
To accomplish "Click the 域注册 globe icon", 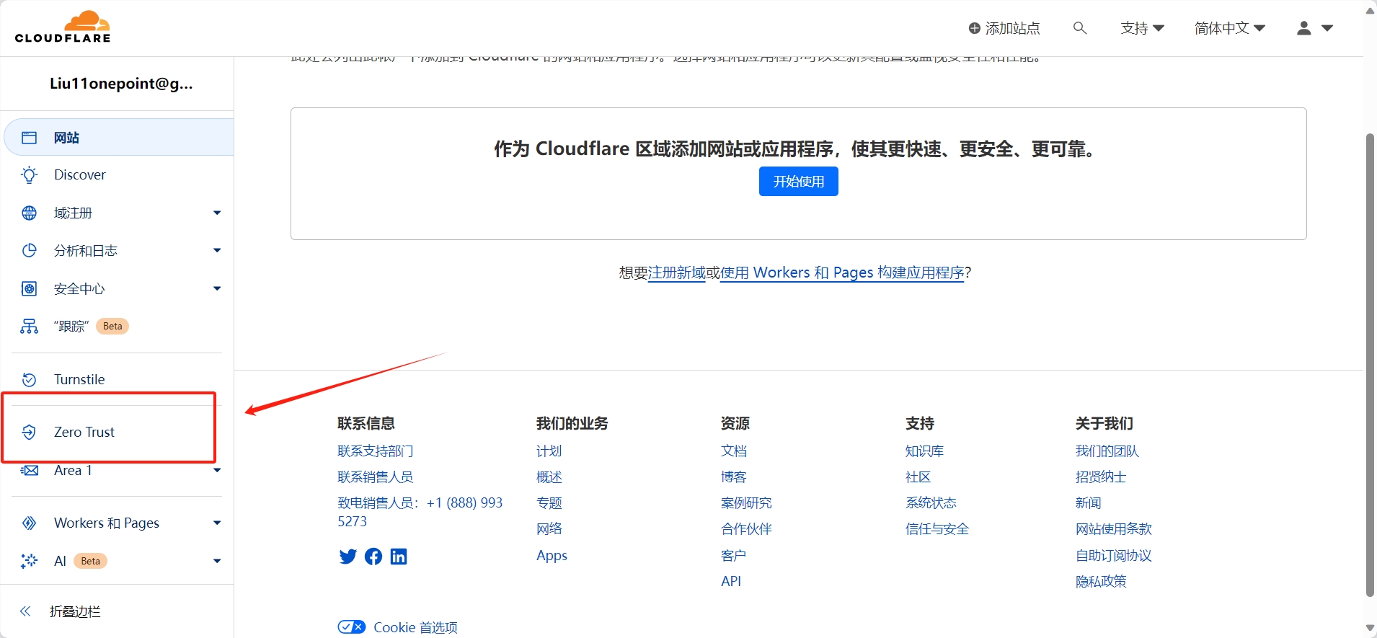I will [x=29, y=213].
